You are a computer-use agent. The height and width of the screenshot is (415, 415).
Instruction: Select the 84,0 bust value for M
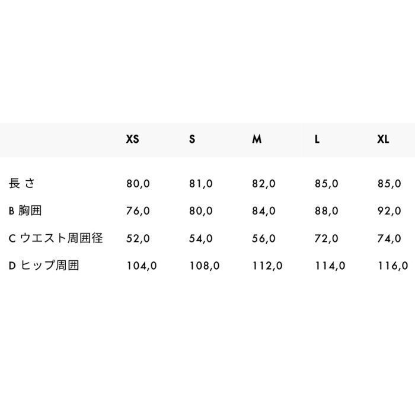tap(264, 211)
